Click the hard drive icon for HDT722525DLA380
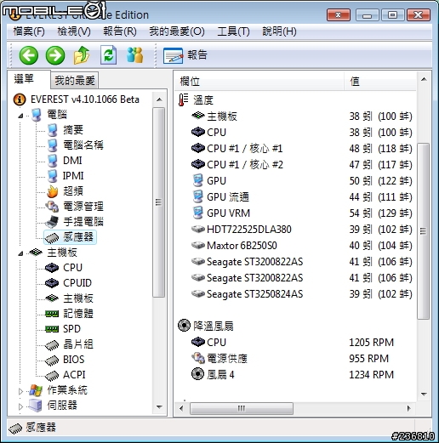Viewport: 439px width, 443px height. [198, 229]
